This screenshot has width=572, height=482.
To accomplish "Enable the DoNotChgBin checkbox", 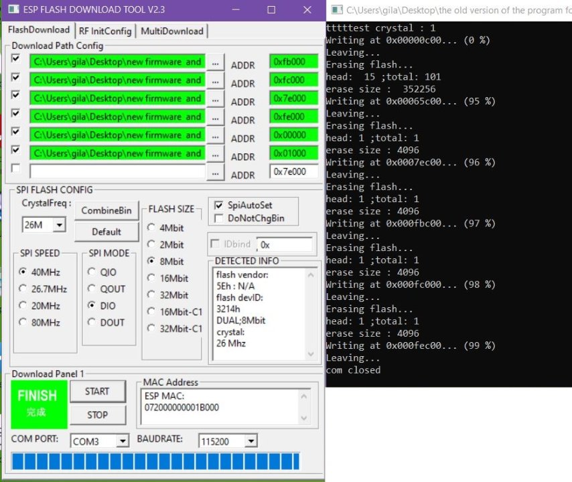I will pyautogui.click(x=219, y=218).
